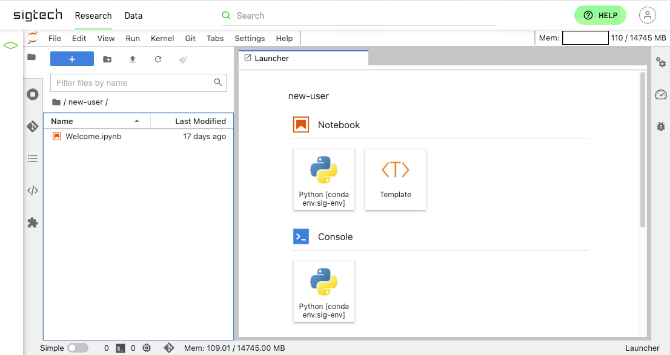Screen dimensions: 670x355
Task: Click the New Folder toolbar icon
Action: click(x=107, y=59)
